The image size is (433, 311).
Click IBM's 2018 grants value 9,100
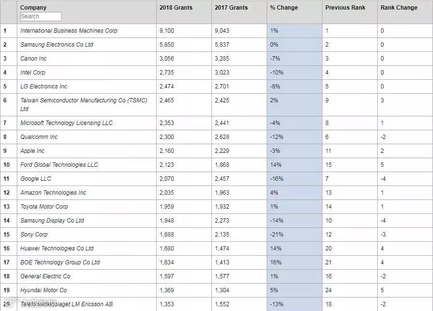point(167,31)
